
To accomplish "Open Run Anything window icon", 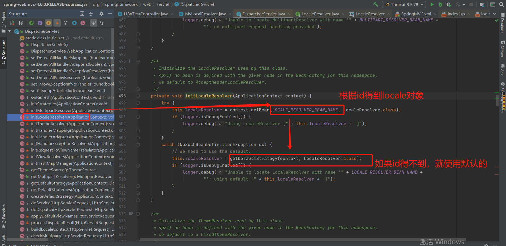I will [493, 4].
